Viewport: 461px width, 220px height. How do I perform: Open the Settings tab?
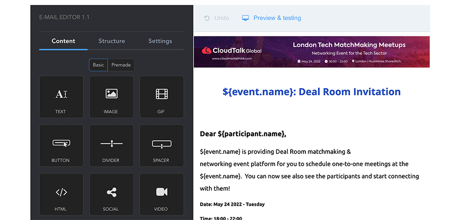160,41
